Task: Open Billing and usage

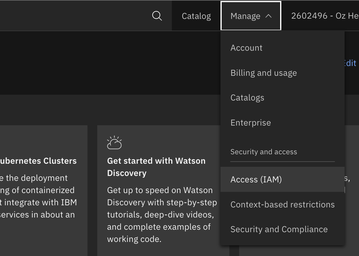Action: (x=264, y=73)
